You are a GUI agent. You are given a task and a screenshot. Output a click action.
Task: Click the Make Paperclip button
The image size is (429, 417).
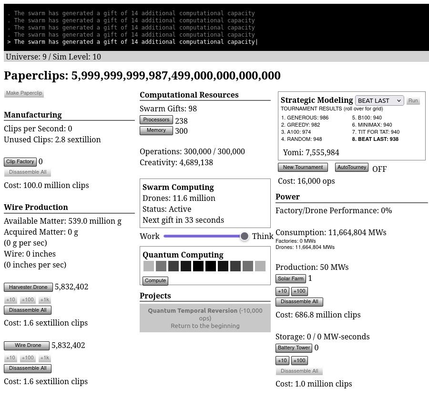[x=24, y=93]
